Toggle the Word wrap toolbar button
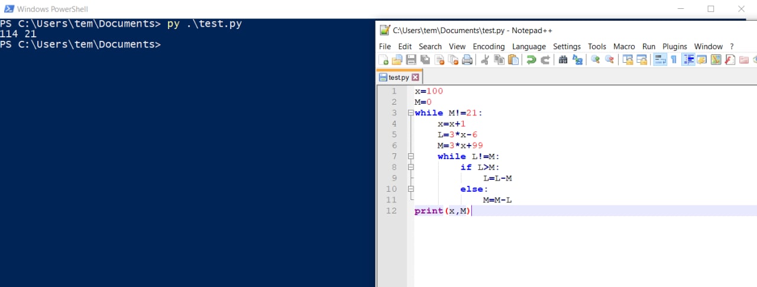The height and width of the screenshot is (287, 757). click(x=660, y=59)
